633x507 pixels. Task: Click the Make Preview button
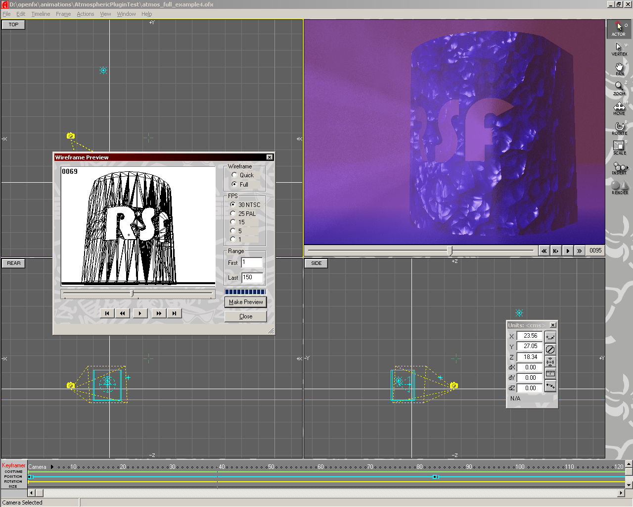click(246, 302)
